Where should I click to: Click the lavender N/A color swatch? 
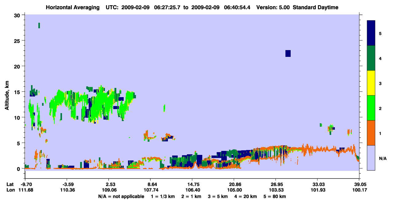[371, 158]
